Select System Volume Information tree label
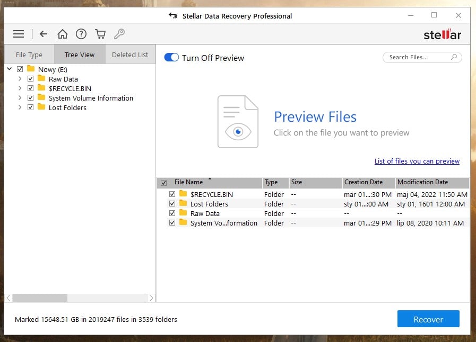The image size is (476, 342). pyautogui.click(x=91, y=98)
